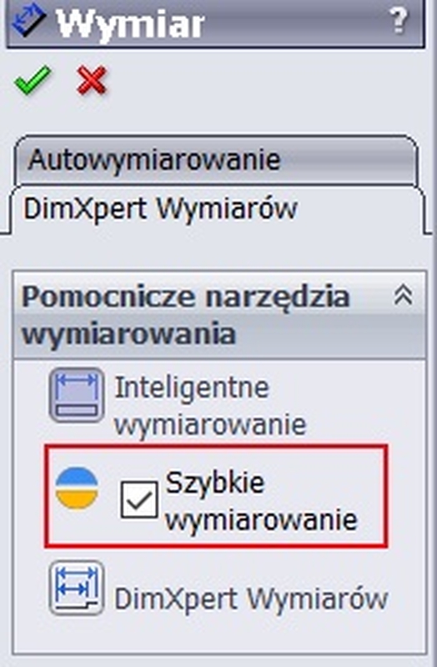This screenshot has height=667, width=437.
Task: Click the DimXpert Wymiarów label at bottom
Action: click(251, 599)
